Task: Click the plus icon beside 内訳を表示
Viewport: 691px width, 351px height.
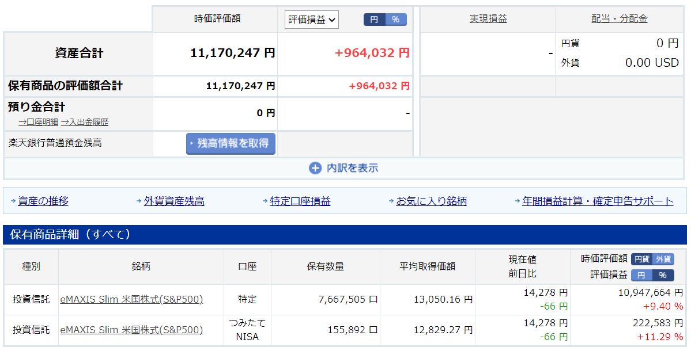Action: pos(315,168)
